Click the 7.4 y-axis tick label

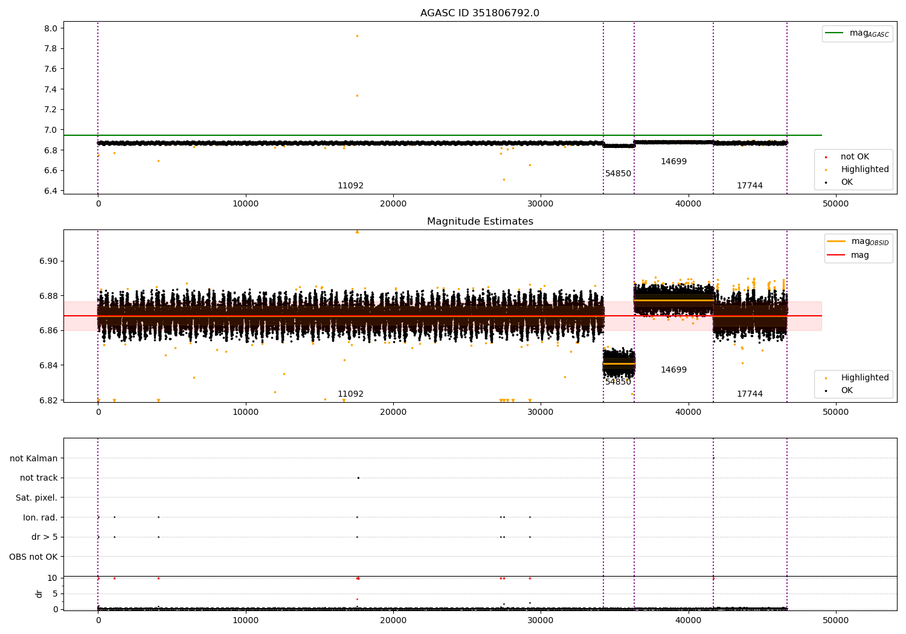[51, 89]
